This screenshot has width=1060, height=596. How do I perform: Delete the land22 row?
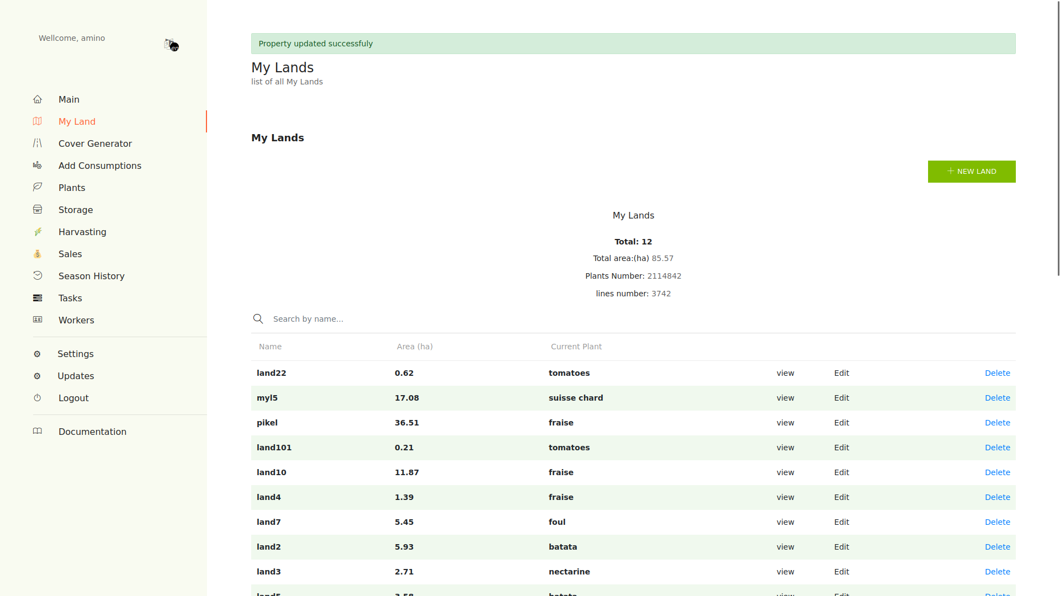[997, 373]
